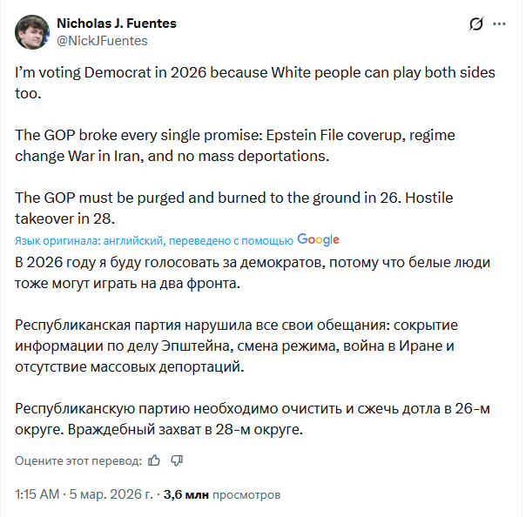526x517 pixels.
Task: Click the "5 мар. 2026 г." date text
Action: coord(111,494)
